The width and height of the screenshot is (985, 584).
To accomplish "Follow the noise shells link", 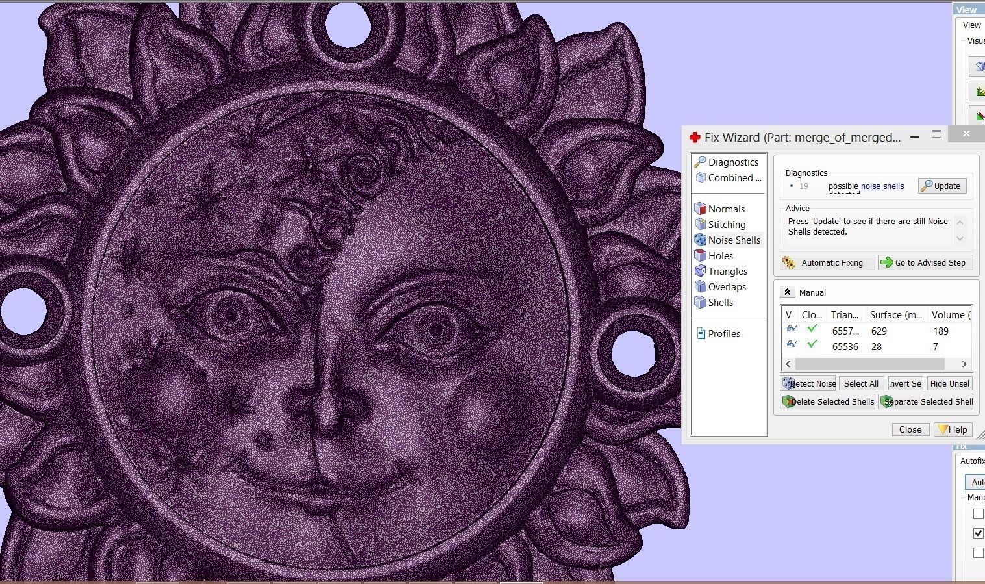I will (882, 186).
